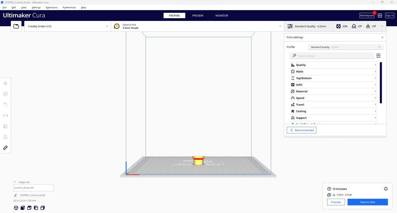Switch to front view cube icon
The height and width of the screenshot is (213, 397).
point(22,208)
